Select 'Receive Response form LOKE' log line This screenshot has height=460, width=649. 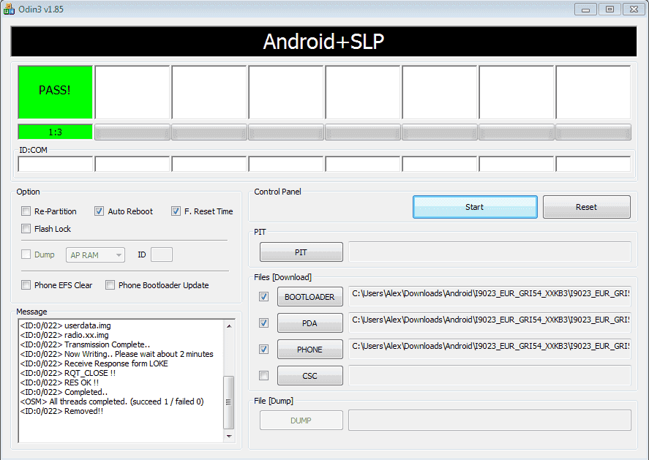pos(94,363)
